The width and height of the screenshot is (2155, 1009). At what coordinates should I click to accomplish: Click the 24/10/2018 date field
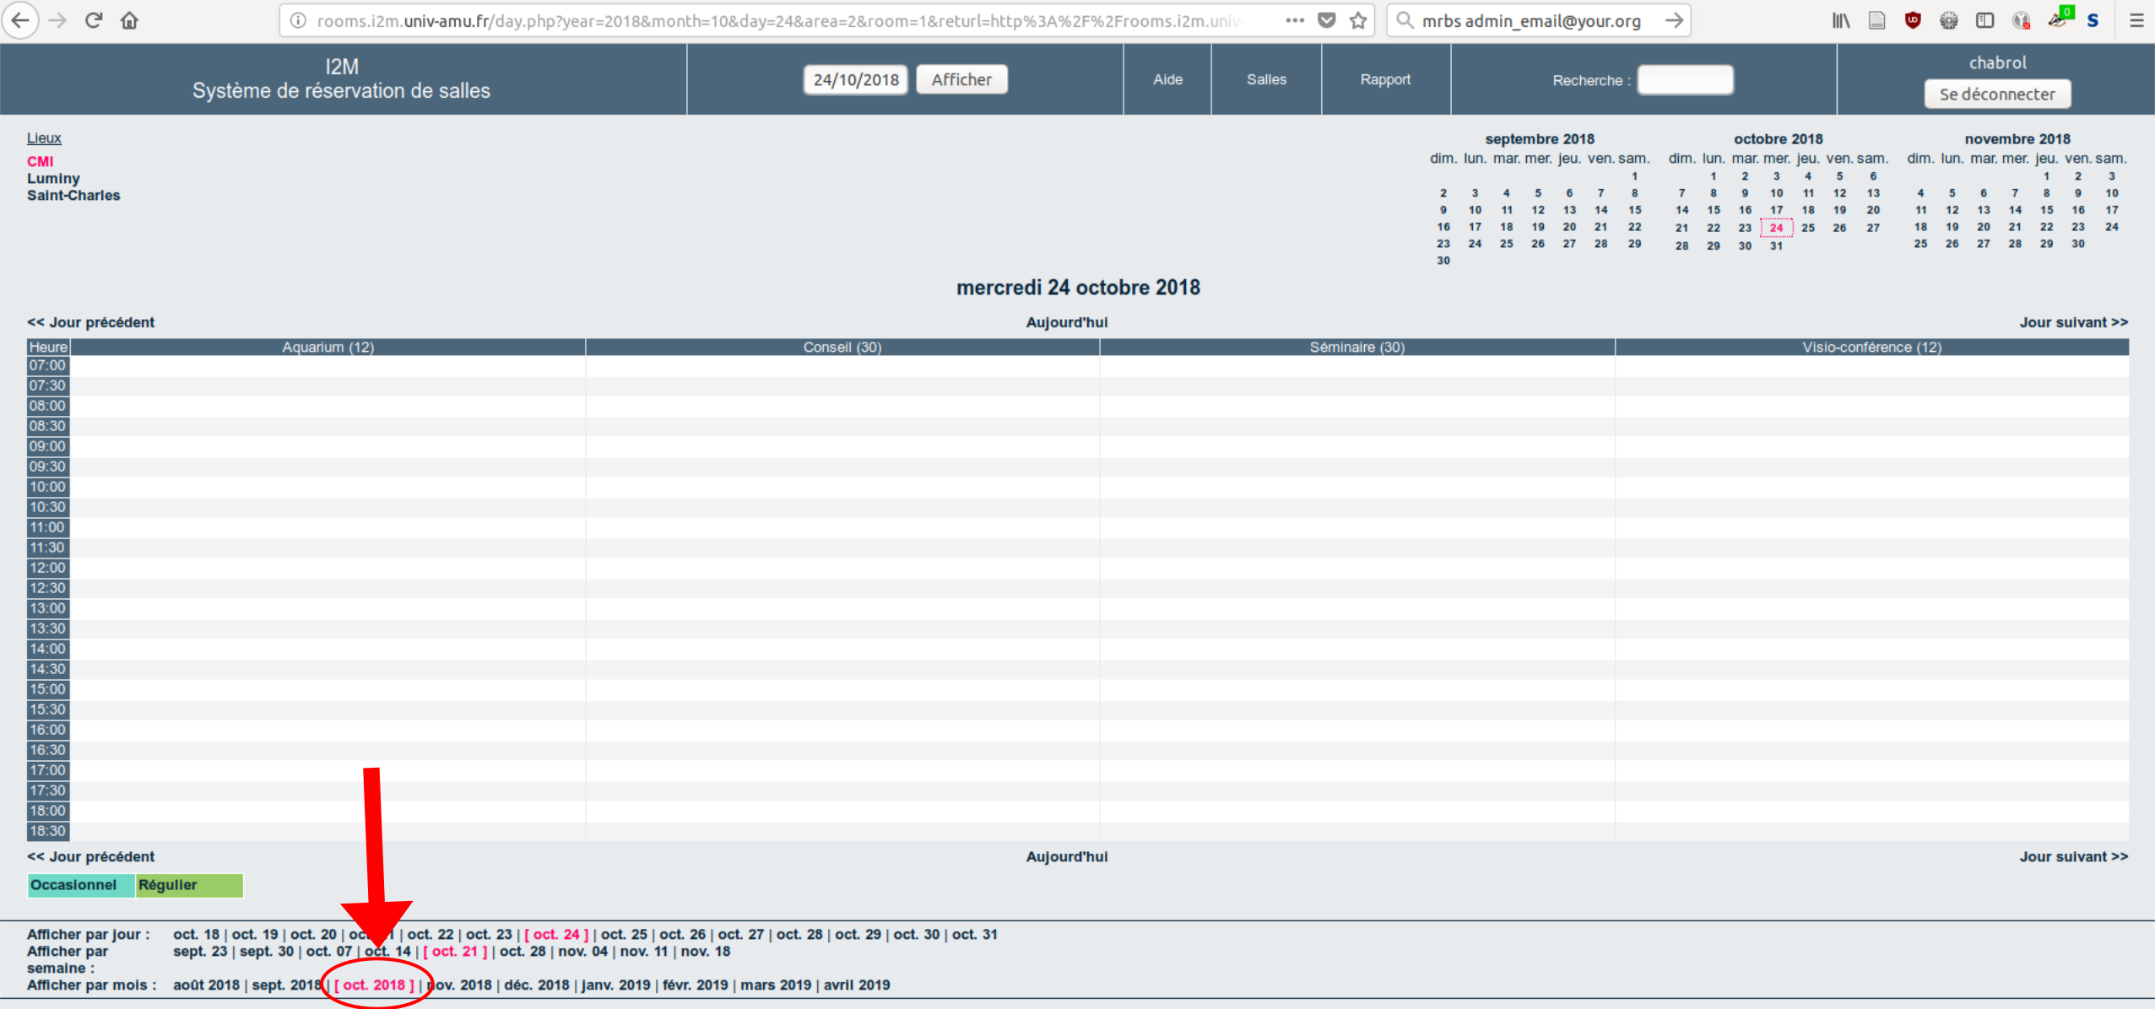[855, 79]
